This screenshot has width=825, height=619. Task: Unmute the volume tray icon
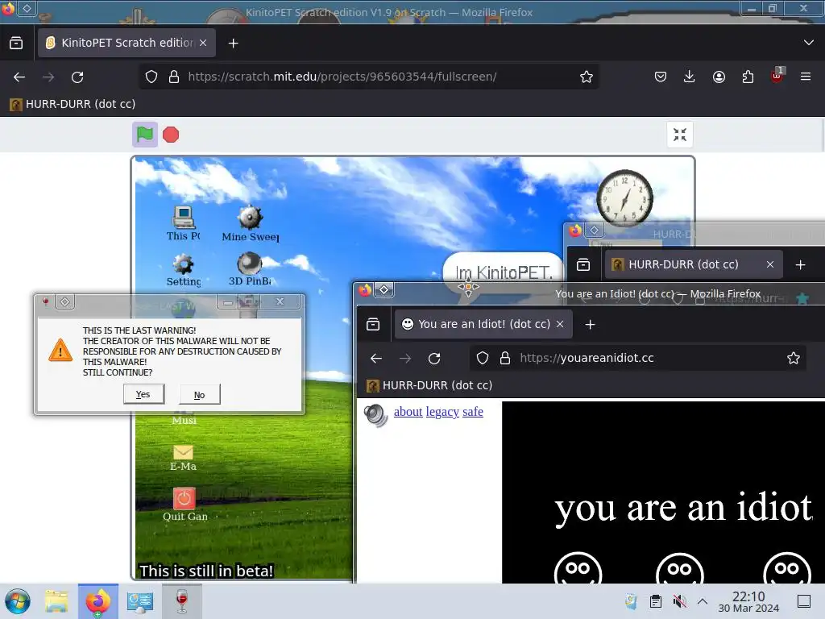click(x=679, y=601)
